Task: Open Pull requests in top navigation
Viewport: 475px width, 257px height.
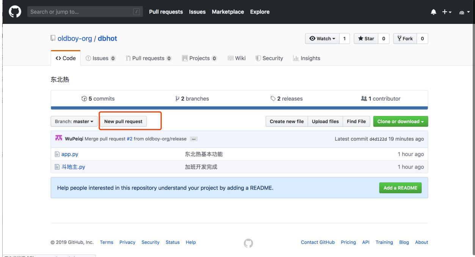Action: pyautogui.click(x=166, y=12)
